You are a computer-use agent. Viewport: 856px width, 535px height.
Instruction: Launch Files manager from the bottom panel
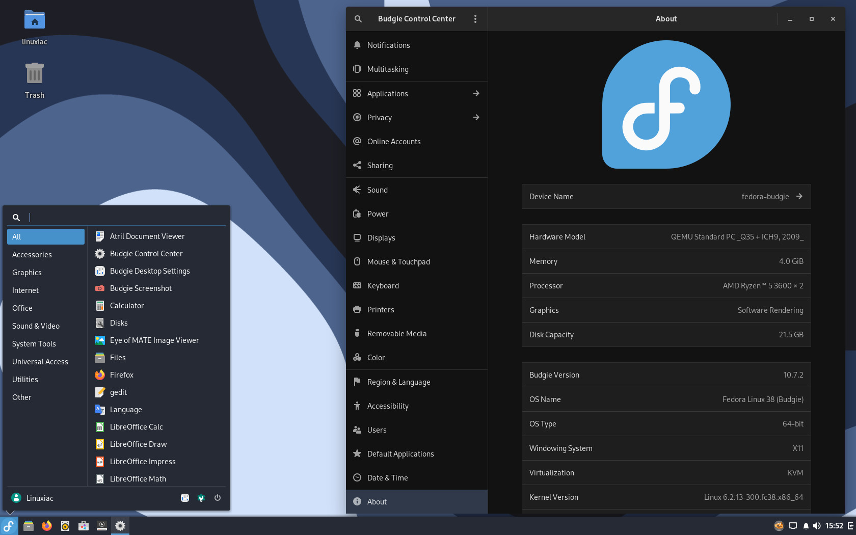29,526
